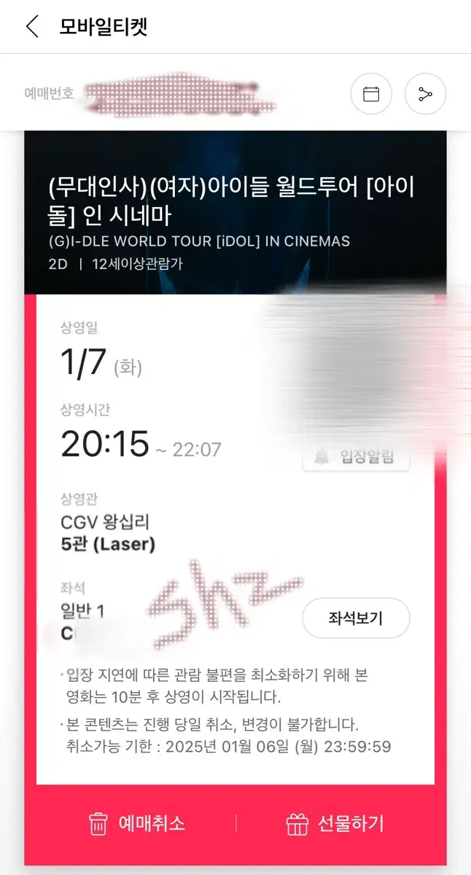Image resolution: width=471 pixels, height=875 pixels.
Task: Select the 예매취소 text label
Action: tap(152, 824)
